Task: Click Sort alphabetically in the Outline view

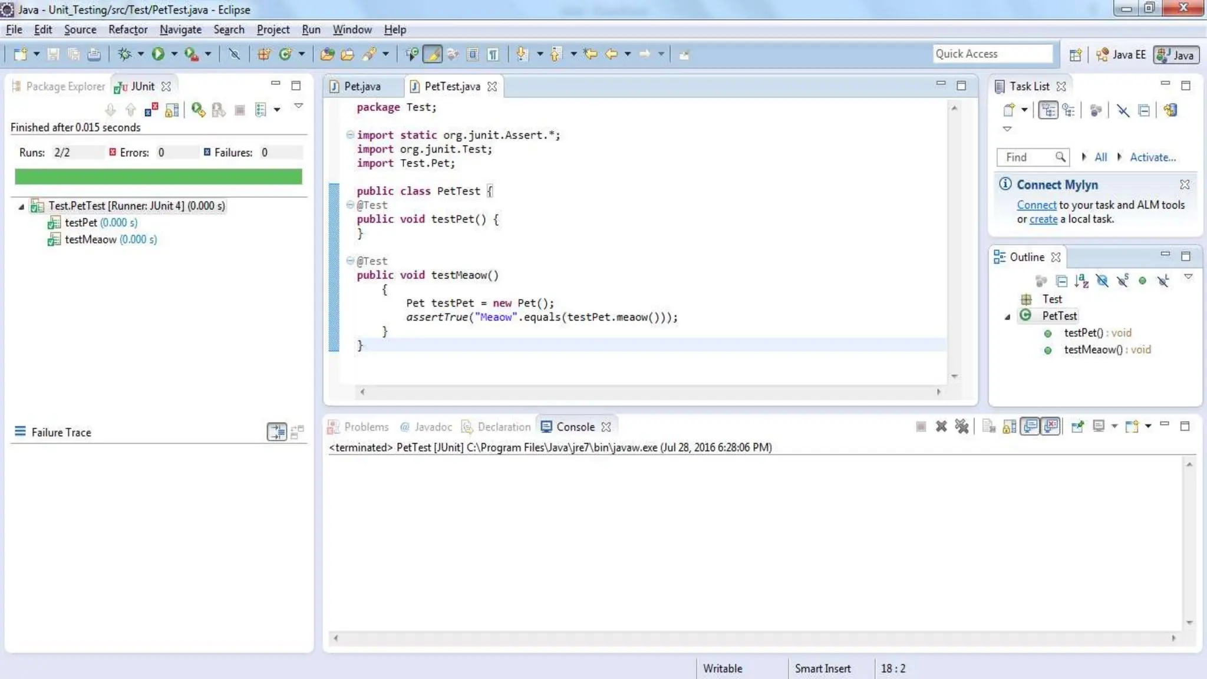Action: pyautogui.click(x=1081, y=281)
